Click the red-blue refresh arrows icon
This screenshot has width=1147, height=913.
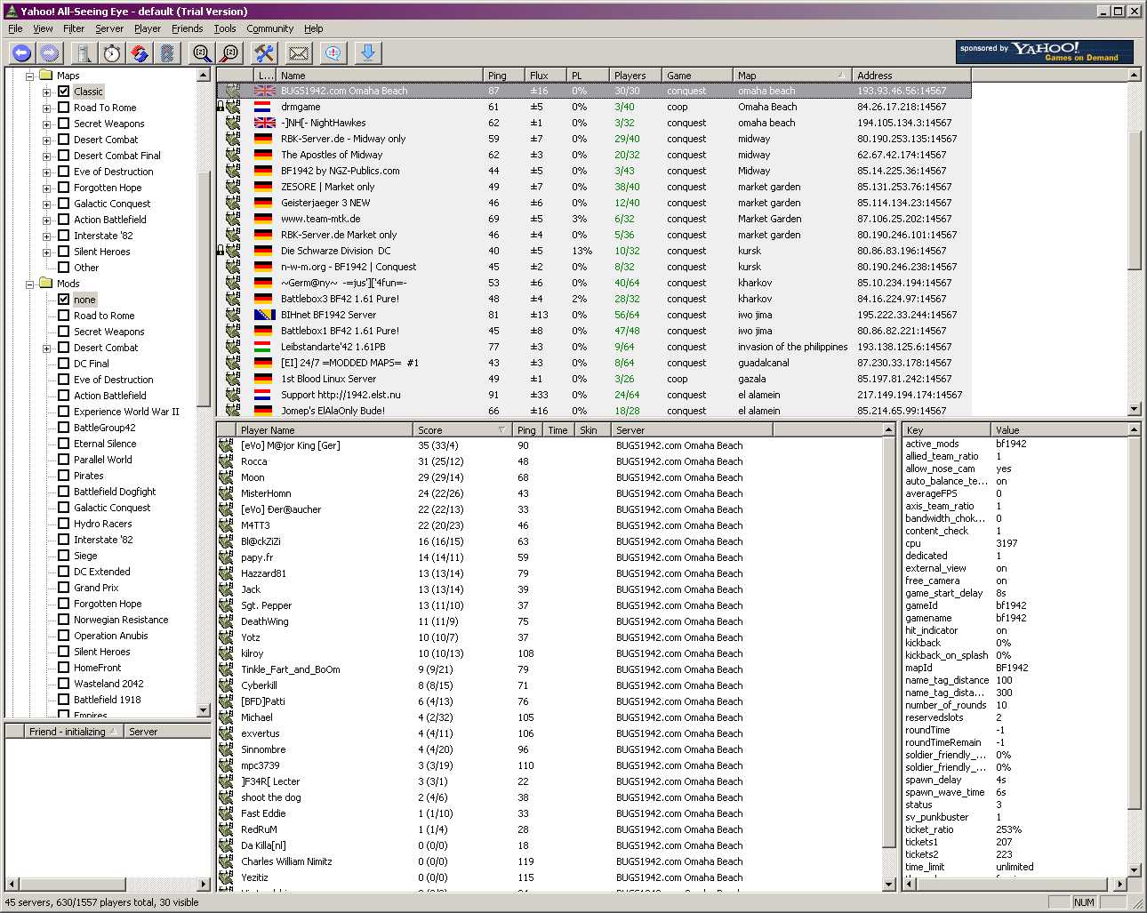click(139, 53)
